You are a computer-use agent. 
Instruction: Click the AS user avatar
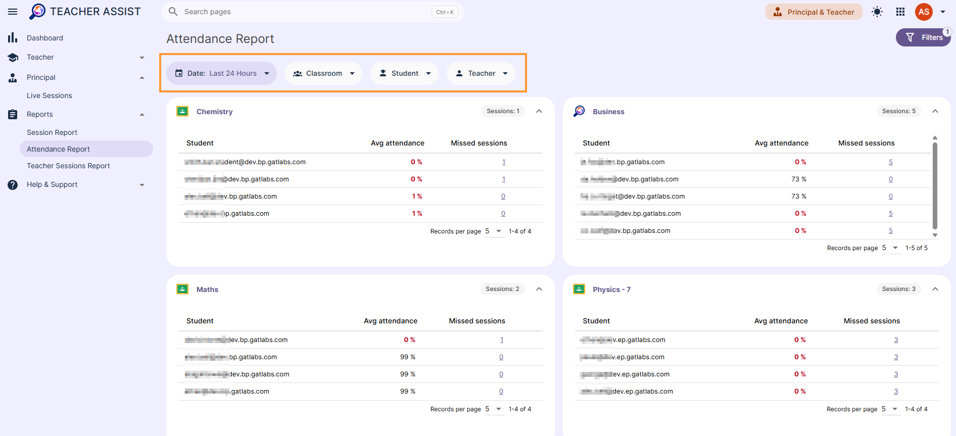(924, 12)
